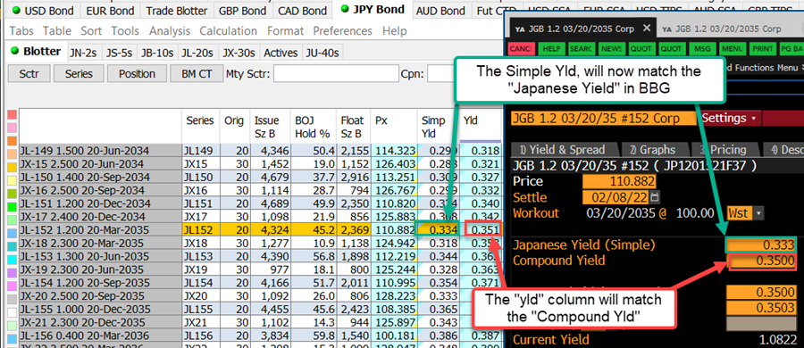
Task: Click the blue swatch beside JL-152 row
Action: (x=12, y=232)
